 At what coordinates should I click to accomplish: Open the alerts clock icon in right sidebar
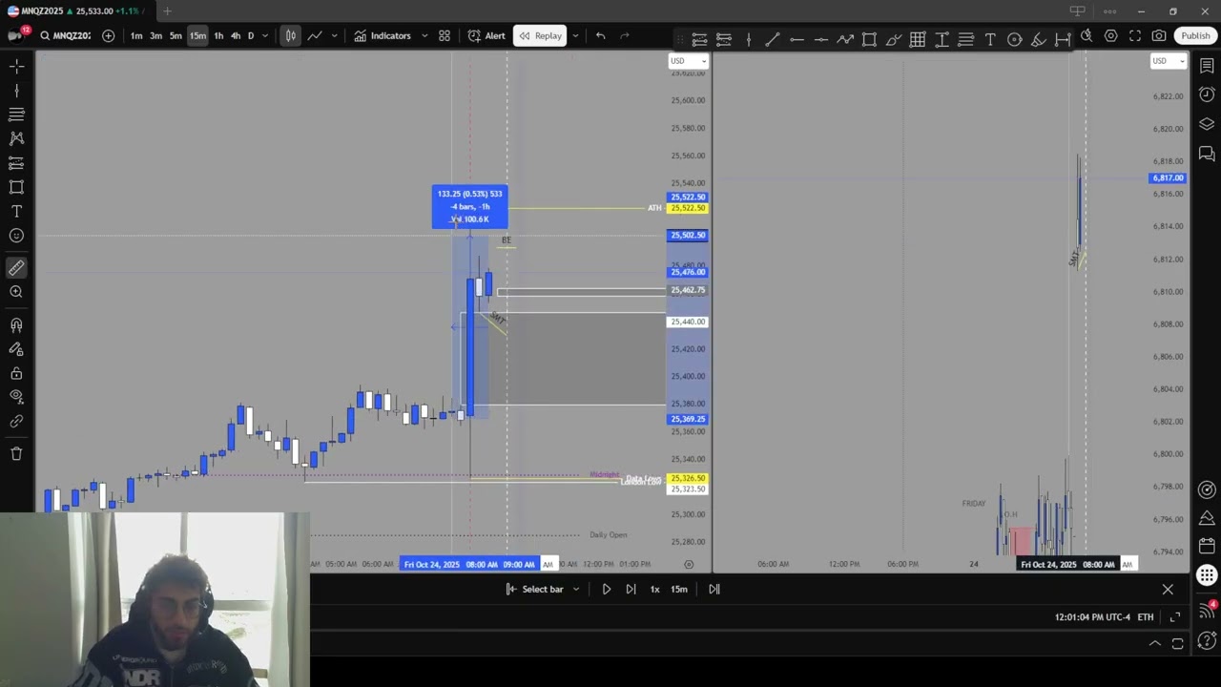[x=1207, y=94]
